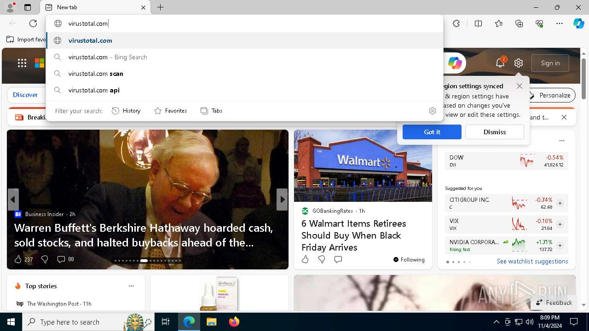This screenshot has height=331, width=589.
Task: Open the Extensions puzzle icon
Action: [x=456, y=23]
